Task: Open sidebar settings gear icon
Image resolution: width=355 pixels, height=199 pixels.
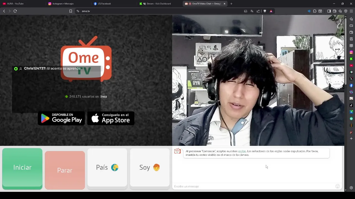Action: [351, 188]
